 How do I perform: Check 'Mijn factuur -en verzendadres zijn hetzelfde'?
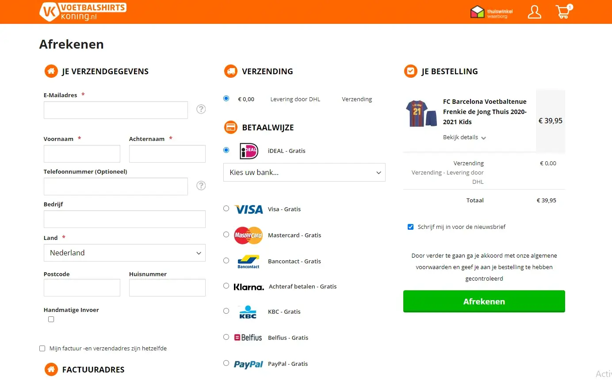click(42, 348)
